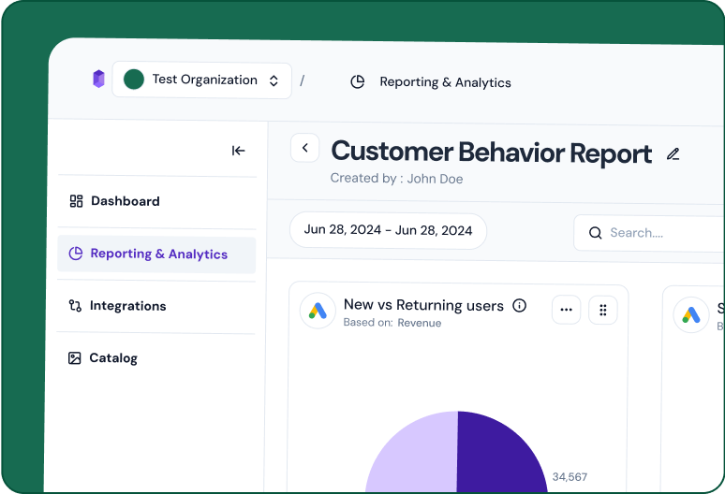Open Catalog in the sidebar
This screenshot has height=494, width=725.
point(156,357)
